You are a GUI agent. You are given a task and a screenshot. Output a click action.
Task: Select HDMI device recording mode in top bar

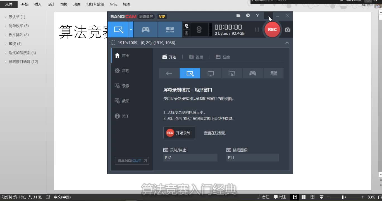(x=170, y=30)
